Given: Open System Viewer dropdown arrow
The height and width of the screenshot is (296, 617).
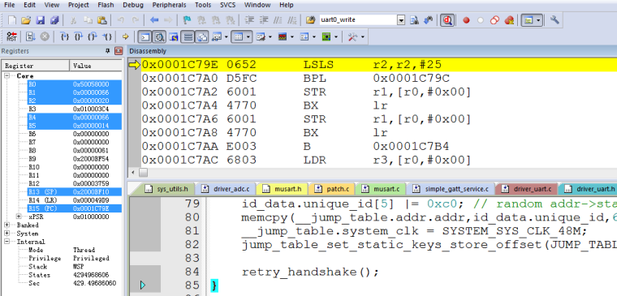Looking at the screenshot, I should [x=336, y=37].
